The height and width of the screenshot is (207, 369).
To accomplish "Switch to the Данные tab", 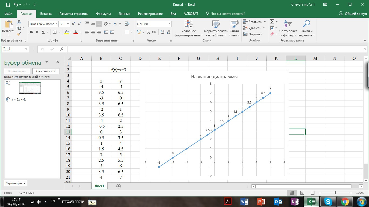I will pyautogui.click(x=124, y=14).
